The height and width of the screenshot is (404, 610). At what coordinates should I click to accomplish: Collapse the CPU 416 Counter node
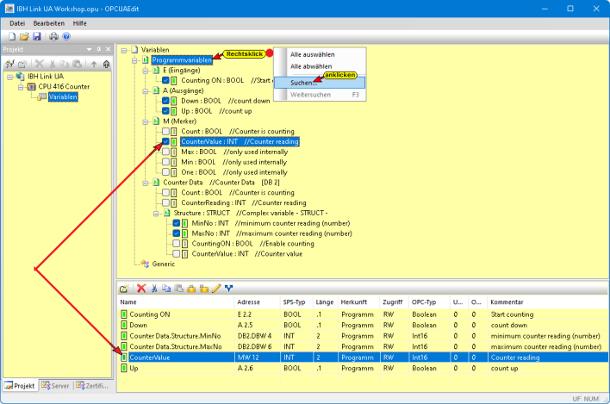point(21,87)
